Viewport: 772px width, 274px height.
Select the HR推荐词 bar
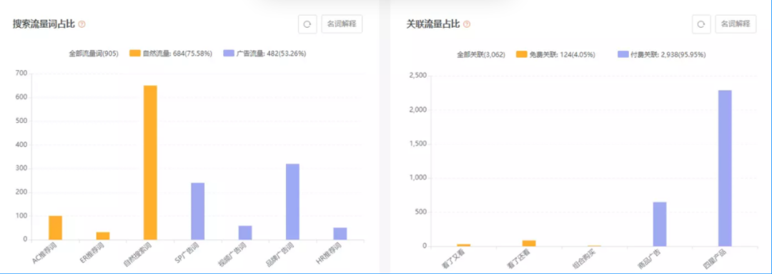tap(340, 234)
